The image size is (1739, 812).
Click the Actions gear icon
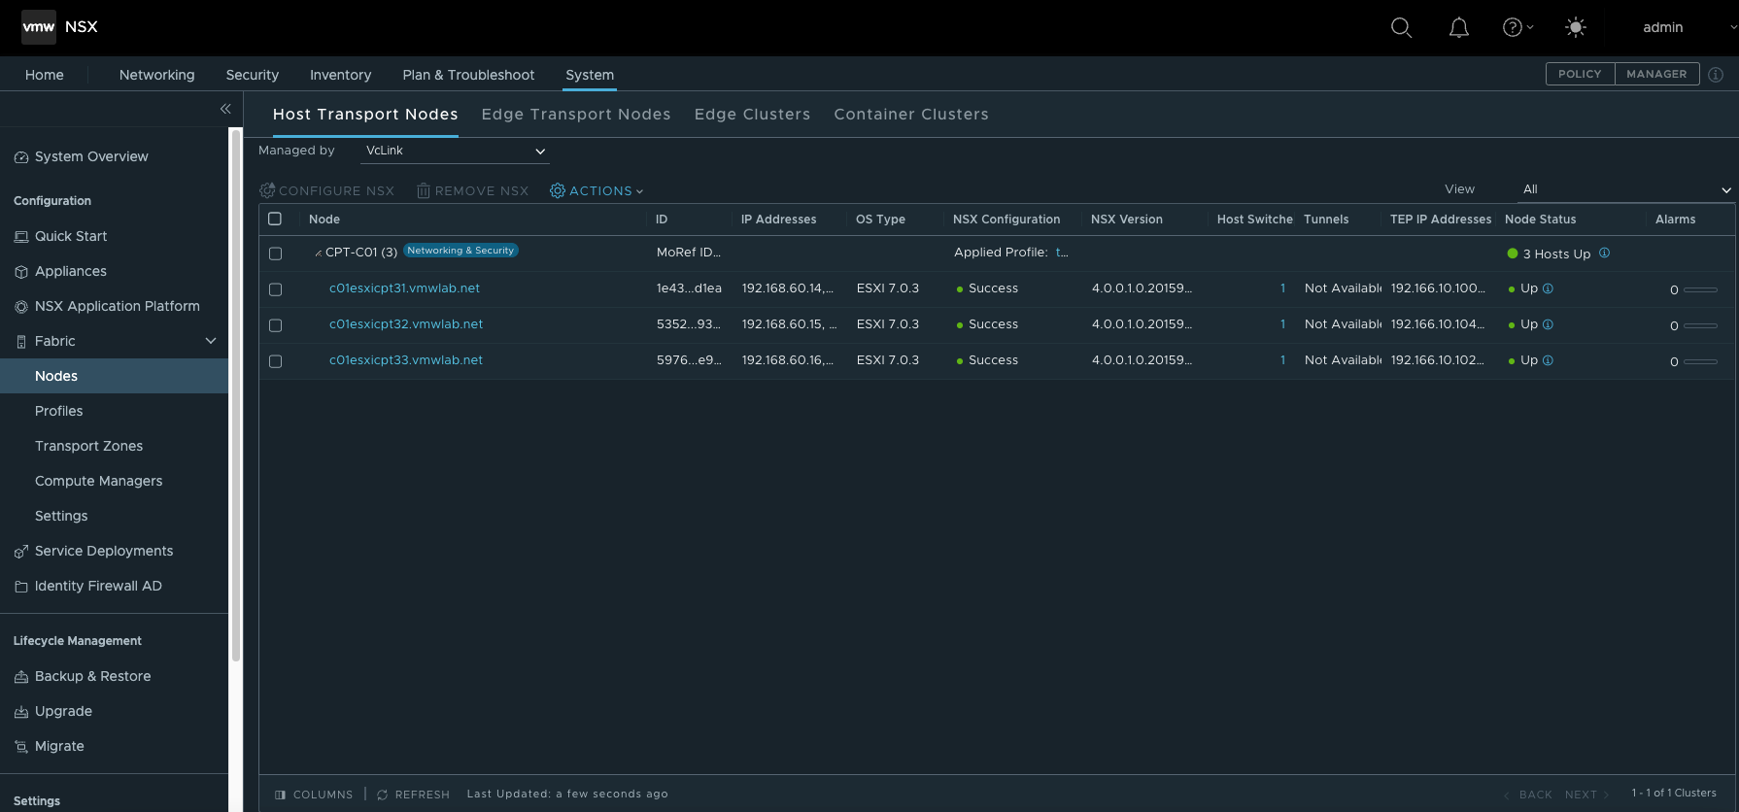pyautogui.click(x=558, y=190)
